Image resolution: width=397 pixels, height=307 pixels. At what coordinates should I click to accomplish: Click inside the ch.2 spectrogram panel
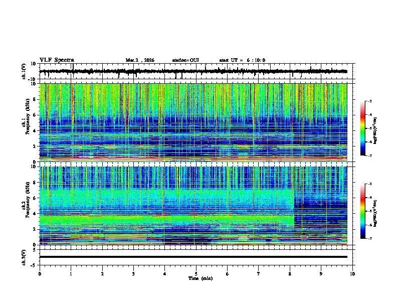coord(193,206)
